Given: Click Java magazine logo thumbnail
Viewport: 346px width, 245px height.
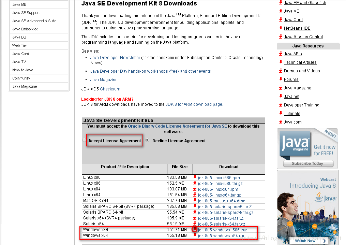Looking at the screenshot, I should click(296, 144).
